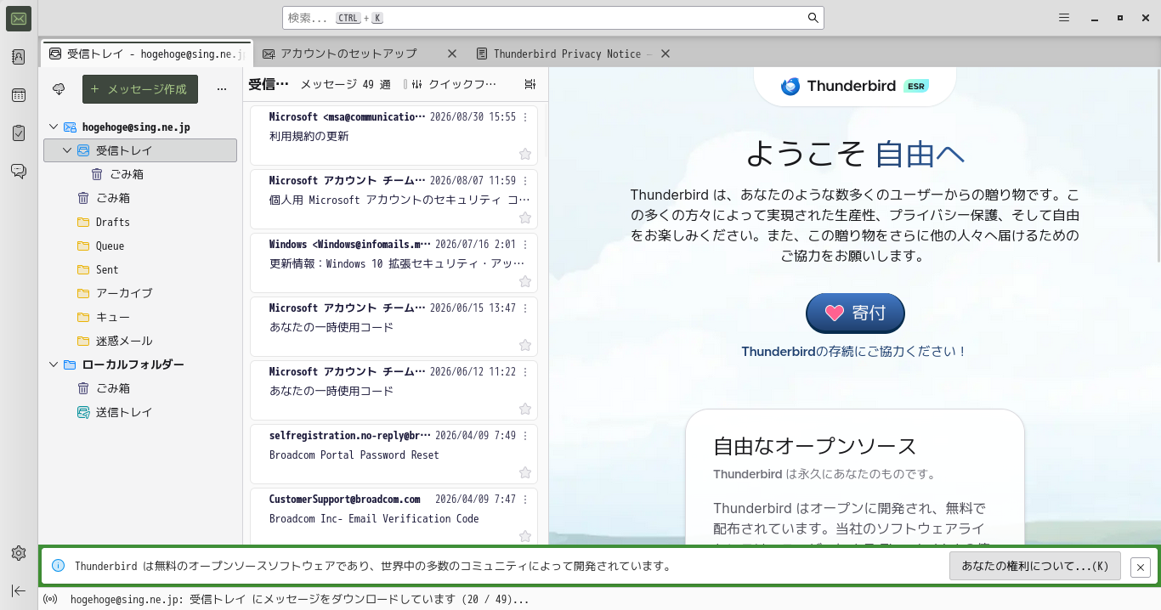Open Thunderbirdの存続にご協力ください link
Viewport: 1161px width, 610px height.
point(854,351)
